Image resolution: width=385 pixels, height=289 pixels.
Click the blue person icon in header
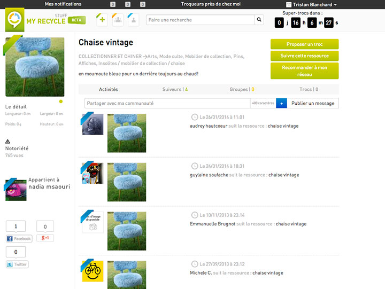click(133, 20)
